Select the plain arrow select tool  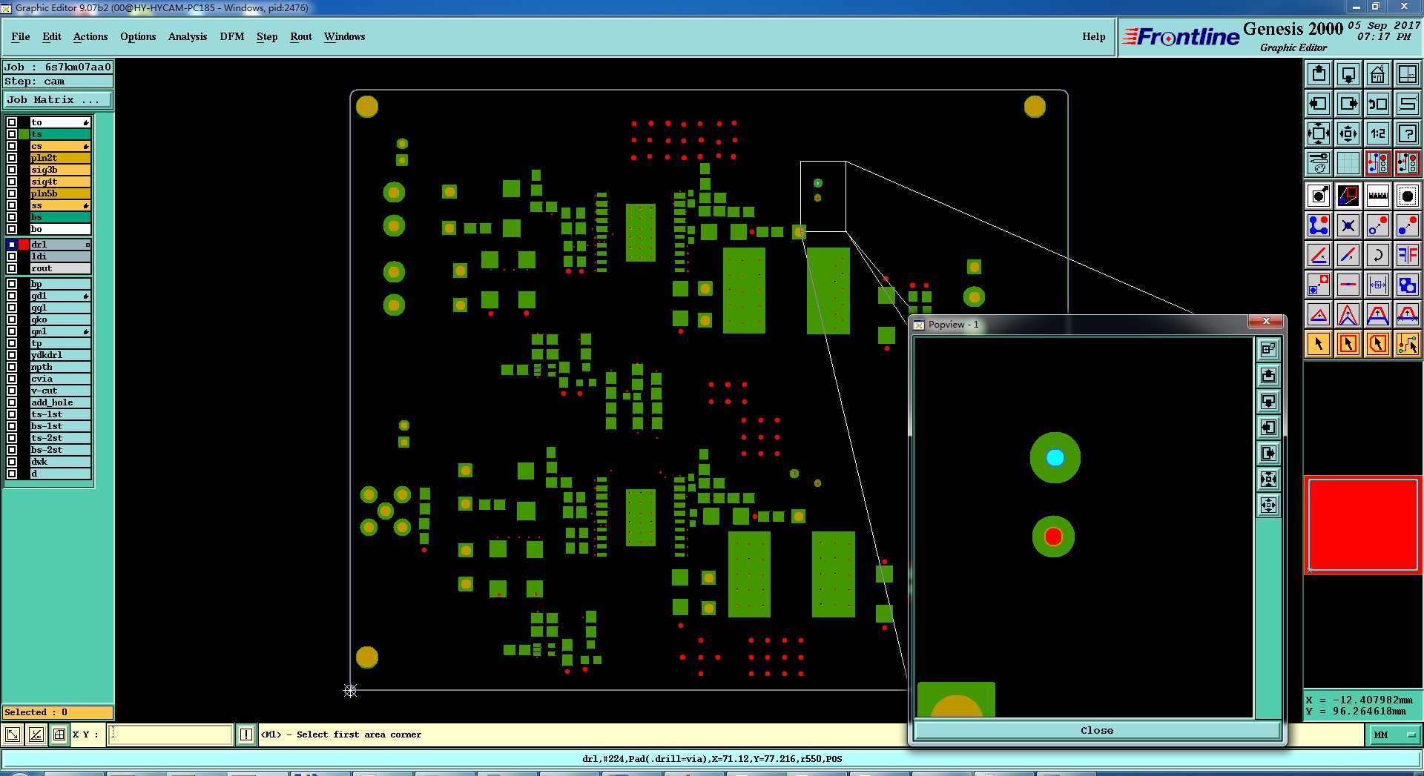(x=1319, y=344)
